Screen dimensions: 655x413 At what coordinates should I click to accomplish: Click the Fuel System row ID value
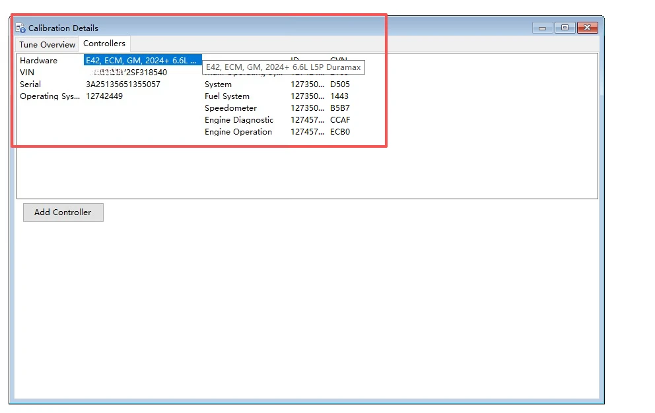(308, 96)
